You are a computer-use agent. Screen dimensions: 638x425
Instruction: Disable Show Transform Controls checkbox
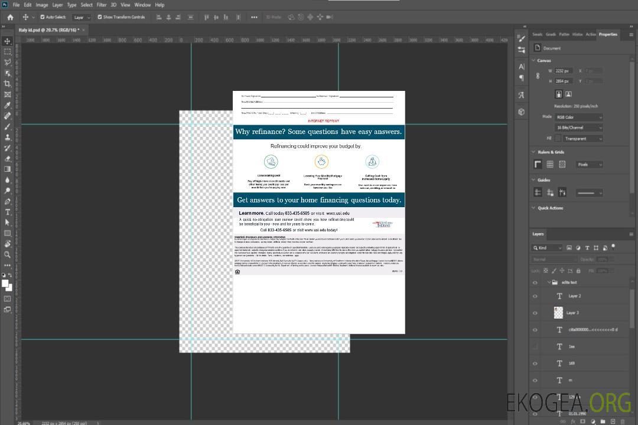click(100, 17)
